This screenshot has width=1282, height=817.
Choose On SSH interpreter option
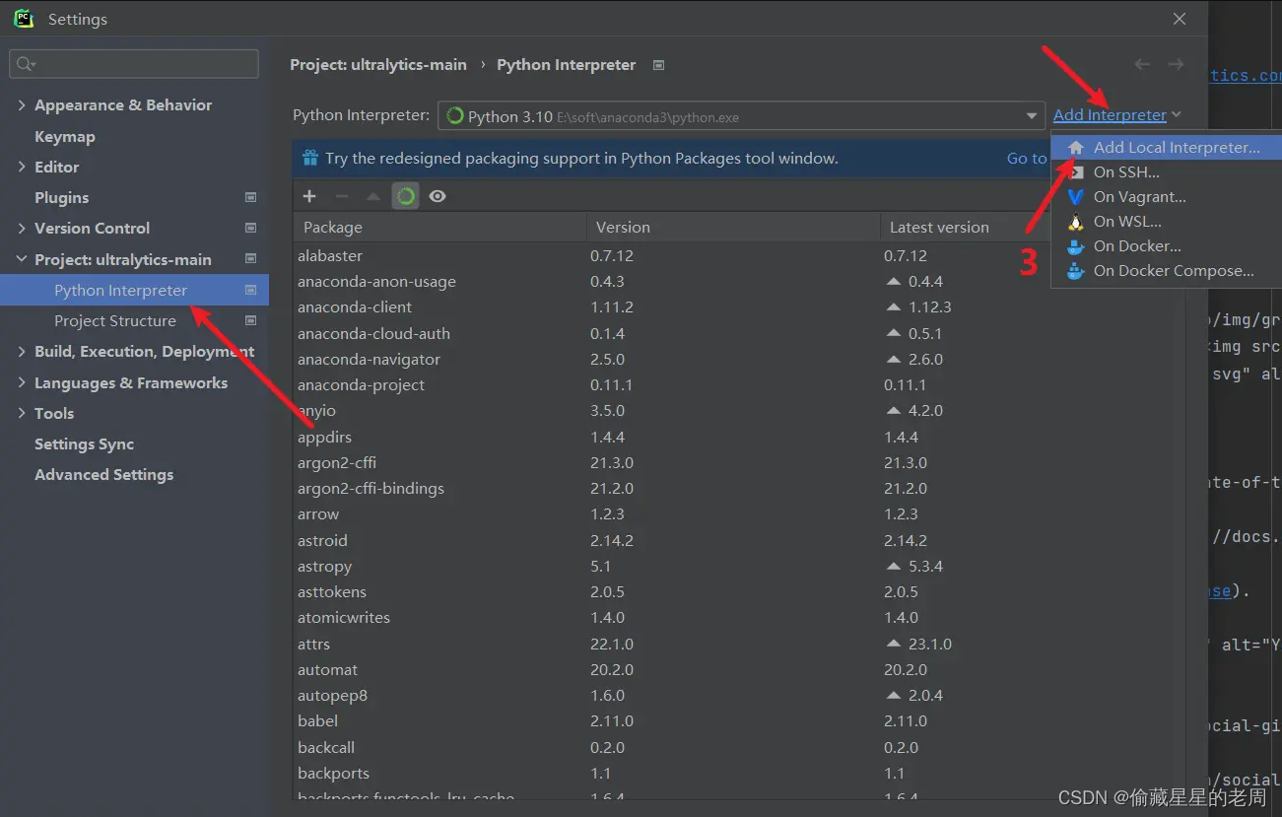point(1166,172)
